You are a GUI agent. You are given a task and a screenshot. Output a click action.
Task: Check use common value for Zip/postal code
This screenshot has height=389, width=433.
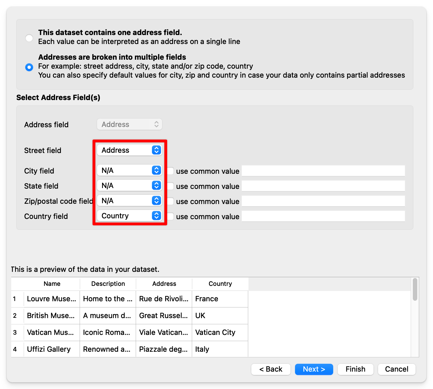[x=171, y=201]
